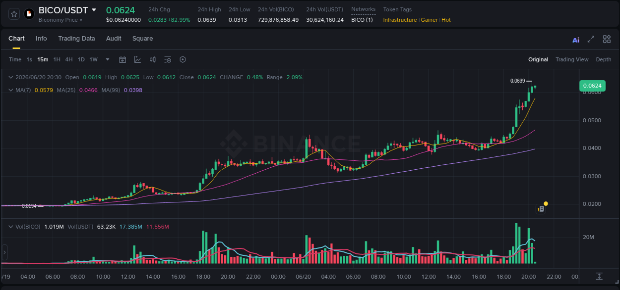The image size is (620, 290).
Task: Open the Audit tab
Action: 114,39
